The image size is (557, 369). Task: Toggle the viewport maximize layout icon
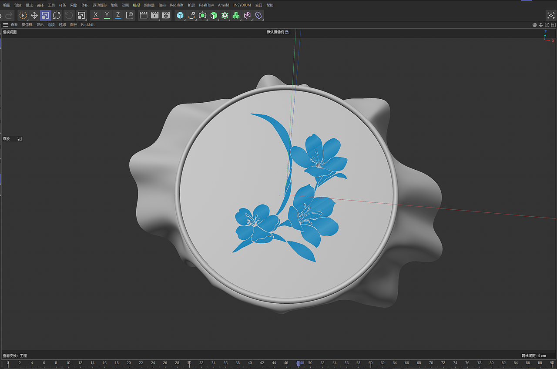(x=553, y=25)
